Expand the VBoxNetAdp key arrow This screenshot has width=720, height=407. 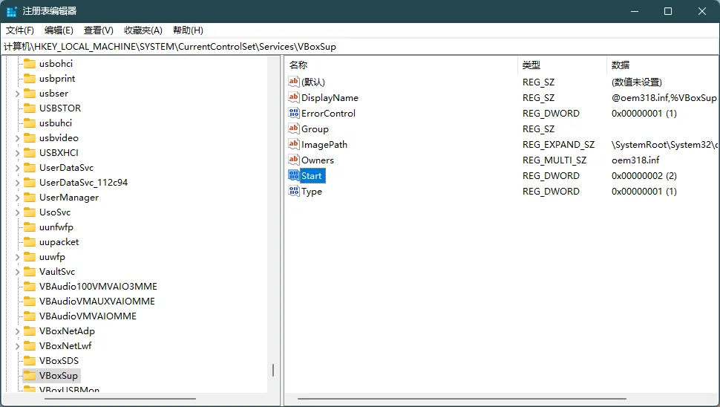tap(17, 331)
